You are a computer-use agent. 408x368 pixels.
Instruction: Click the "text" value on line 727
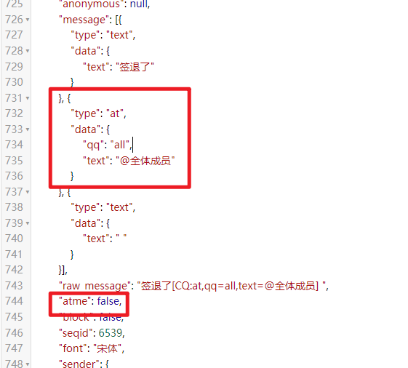119,35
